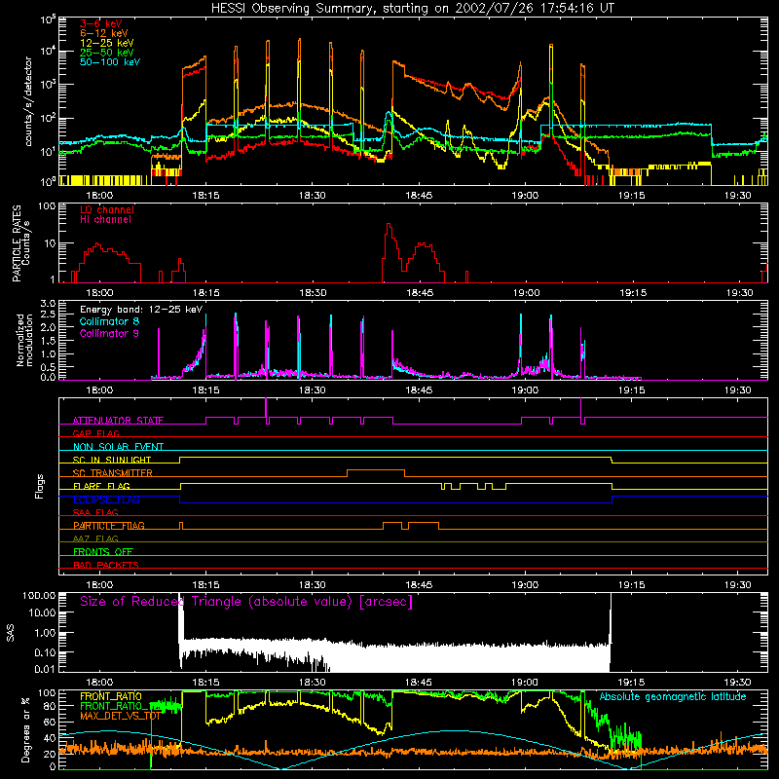Click the FRONTS_OFF flag label
The height and width of the screenshot is (779, 779).
click(x=103, y=551)
